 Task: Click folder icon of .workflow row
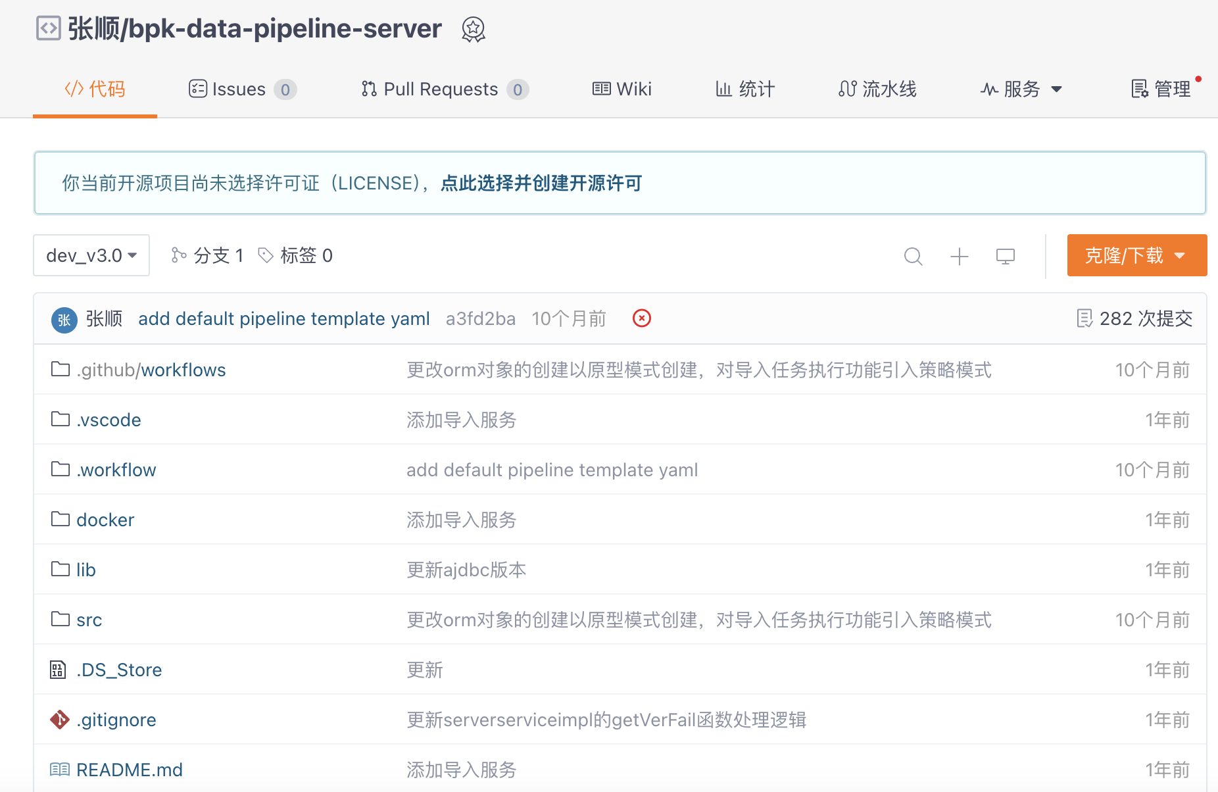pos(61,469)
